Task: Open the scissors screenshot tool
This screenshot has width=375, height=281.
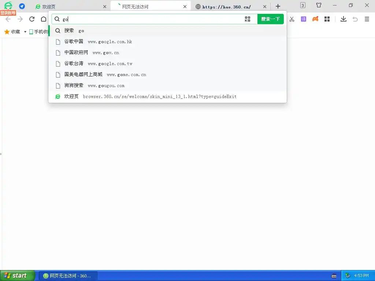Action: [292, 19]
